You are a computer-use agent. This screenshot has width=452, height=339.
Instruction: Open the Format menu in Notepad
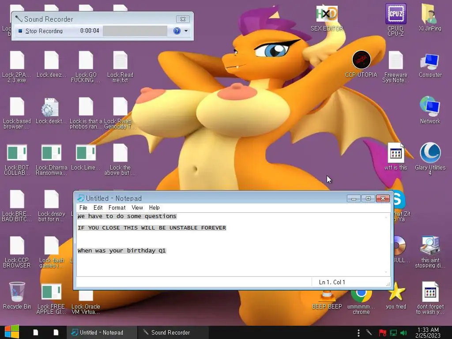(117, 207)
